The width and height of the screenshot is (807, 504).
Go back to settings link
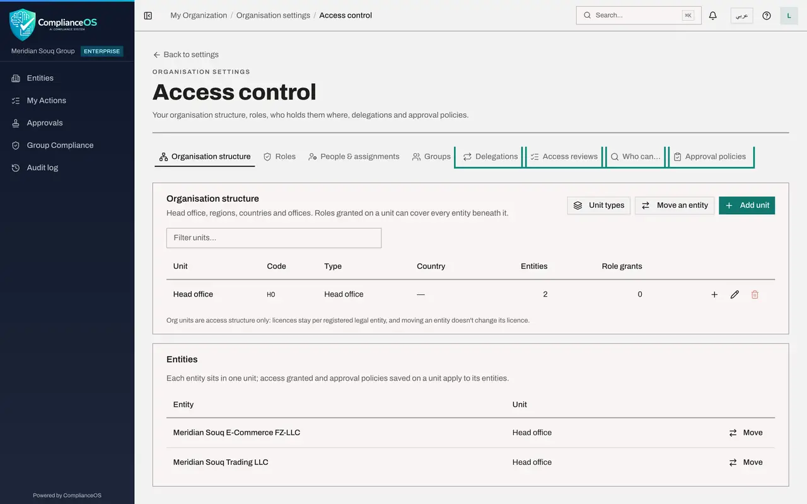click(186, 55)
